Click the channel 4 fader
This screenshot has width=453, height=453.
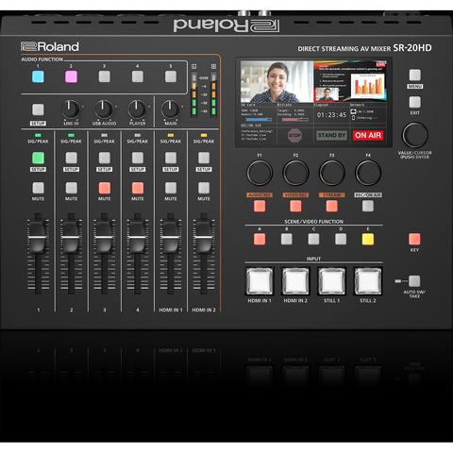[x=138, y=237]
